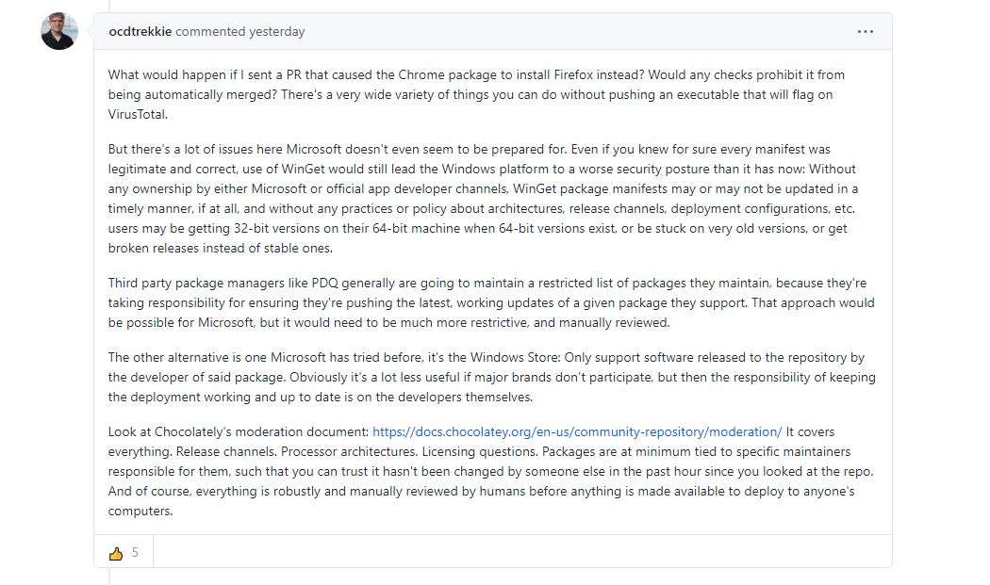The height and width of the screenshot is (585, 990).
Task: Open the Chocolatey moderation docs link
Action: [x=577, y=431]
